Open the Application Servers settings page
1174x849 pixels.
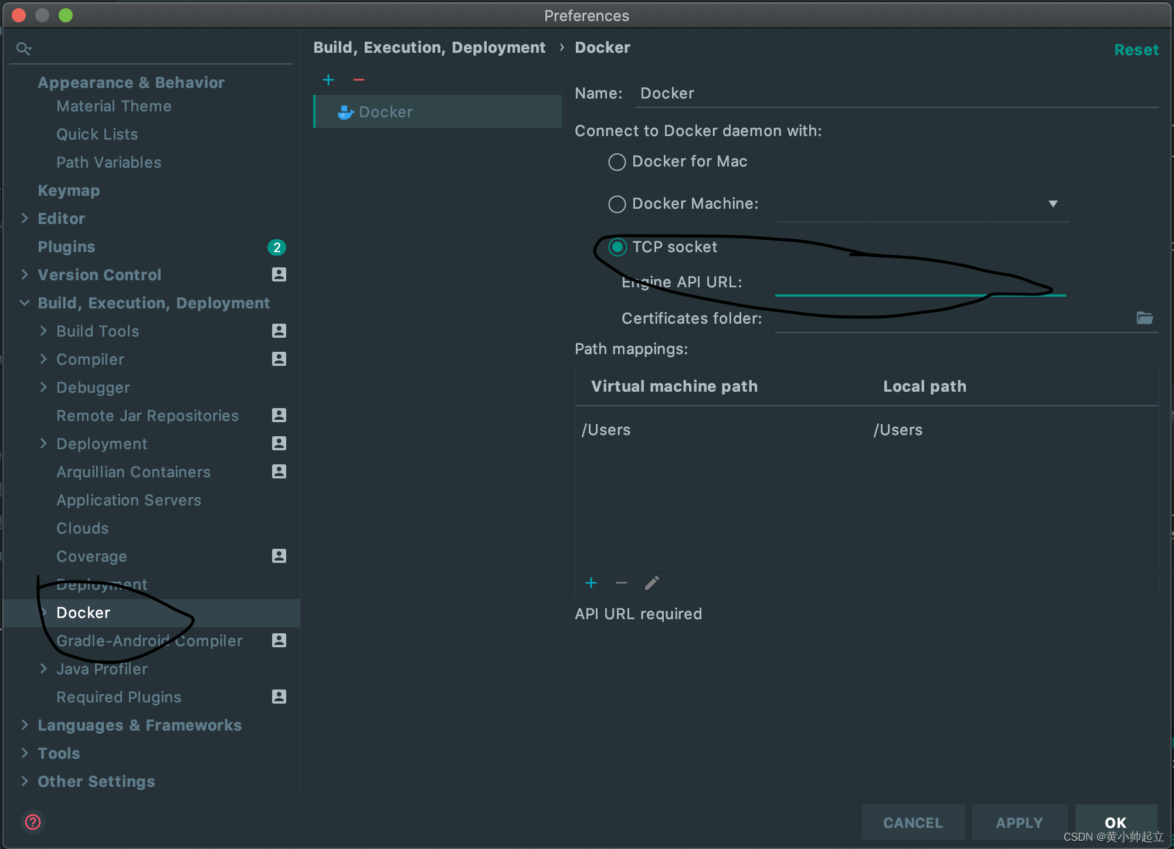point(129,500)
